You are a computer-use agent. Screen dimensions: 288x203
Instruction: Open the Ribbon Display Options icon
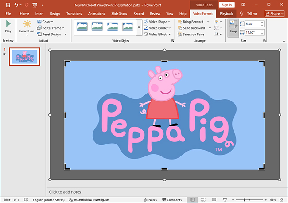(244, 4)
